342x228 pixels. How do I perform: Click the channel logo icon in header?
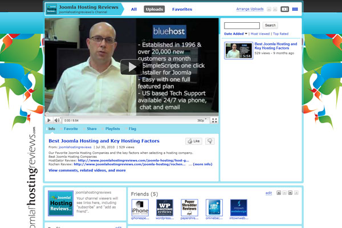coord(51,9)
